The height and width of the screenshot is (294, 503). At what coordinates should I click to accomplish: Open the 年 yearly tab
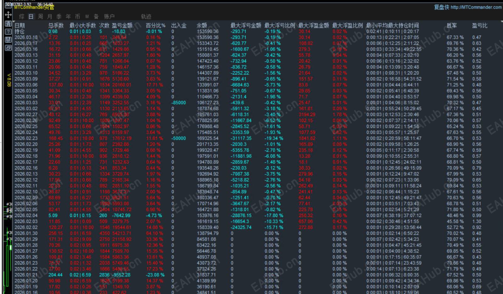[68, 16]
